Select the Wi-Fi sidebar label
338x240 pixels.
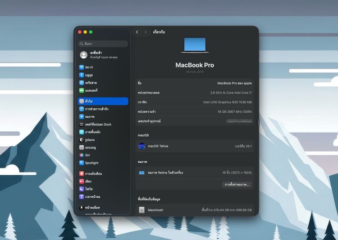click(x=89, y=67)
